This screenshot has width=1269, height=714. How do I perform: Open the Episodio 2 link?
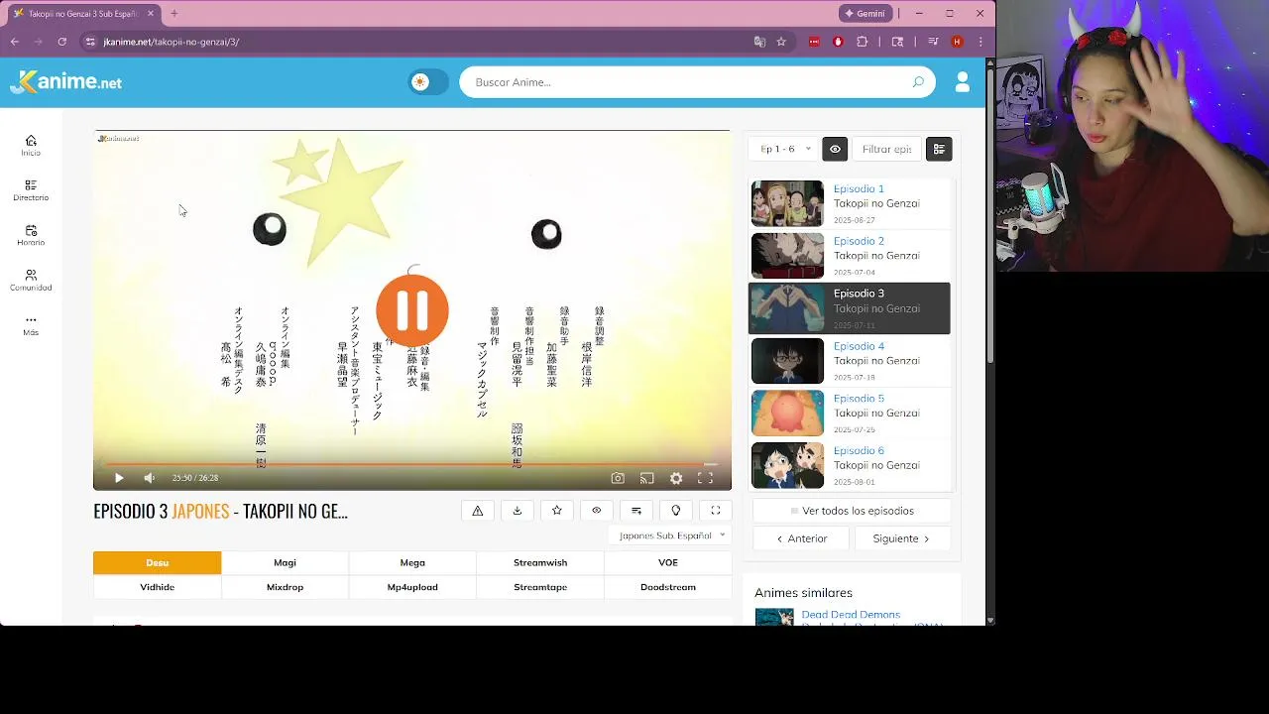pyautogui.click(x=859, y=241)
